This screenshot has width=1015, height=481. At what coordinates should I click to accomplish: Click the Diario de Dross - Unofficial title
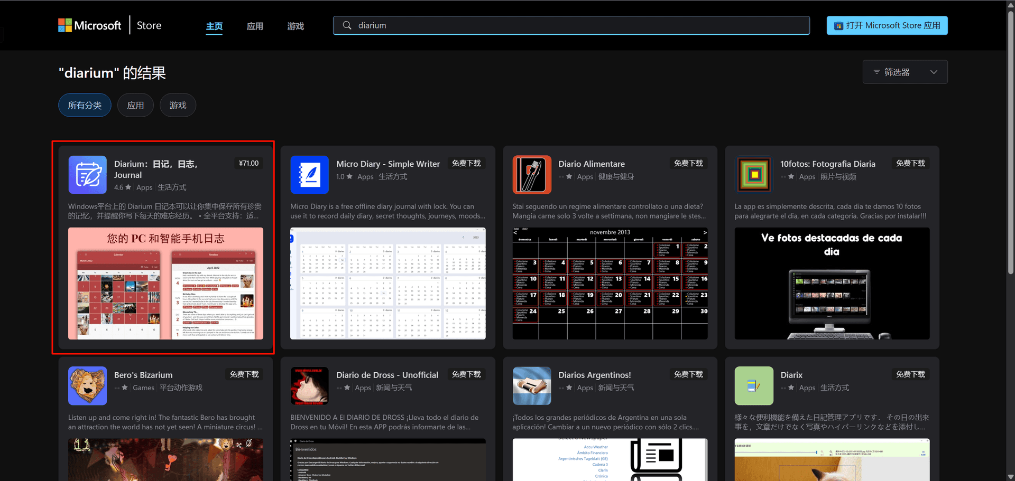pos(387,375)
